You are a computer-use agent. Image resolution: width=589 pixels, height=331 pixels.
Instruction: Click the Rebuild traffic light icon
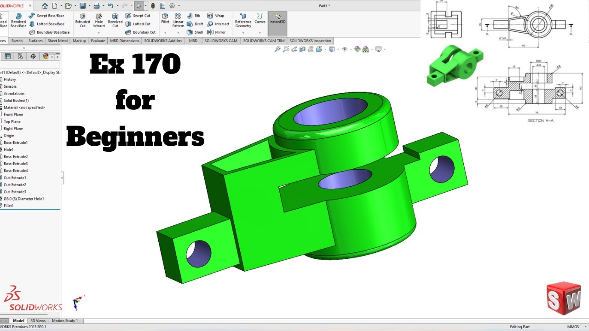coord(153,6)
